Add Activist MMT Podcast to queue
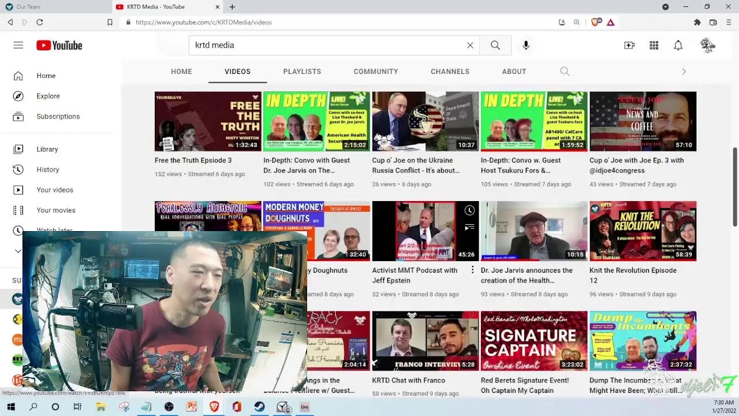Viewport: 739px width, 416px height. 470,227
